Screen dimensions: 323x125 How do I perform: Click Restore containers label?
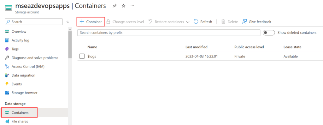[x=169, y=22]
